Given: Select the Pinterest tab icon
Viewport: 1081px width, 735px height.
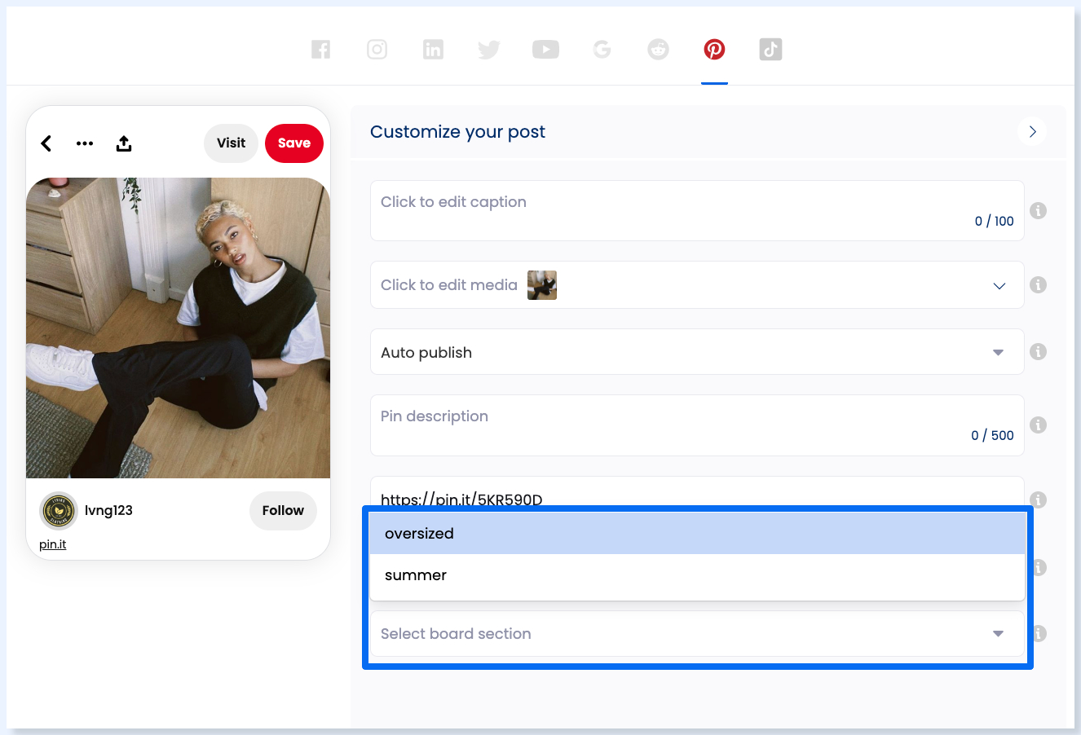Looking at the screenshot, I should [x=714, y=50].
